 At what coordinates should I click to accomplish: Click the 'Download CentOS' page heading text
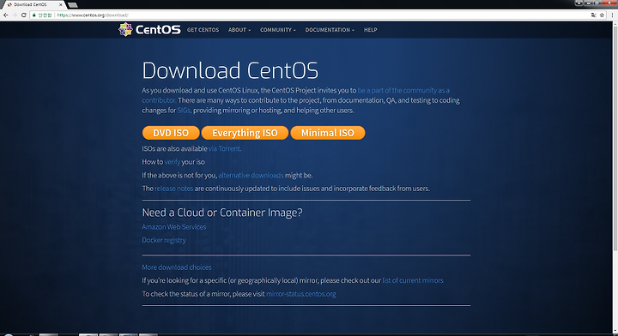230,71
